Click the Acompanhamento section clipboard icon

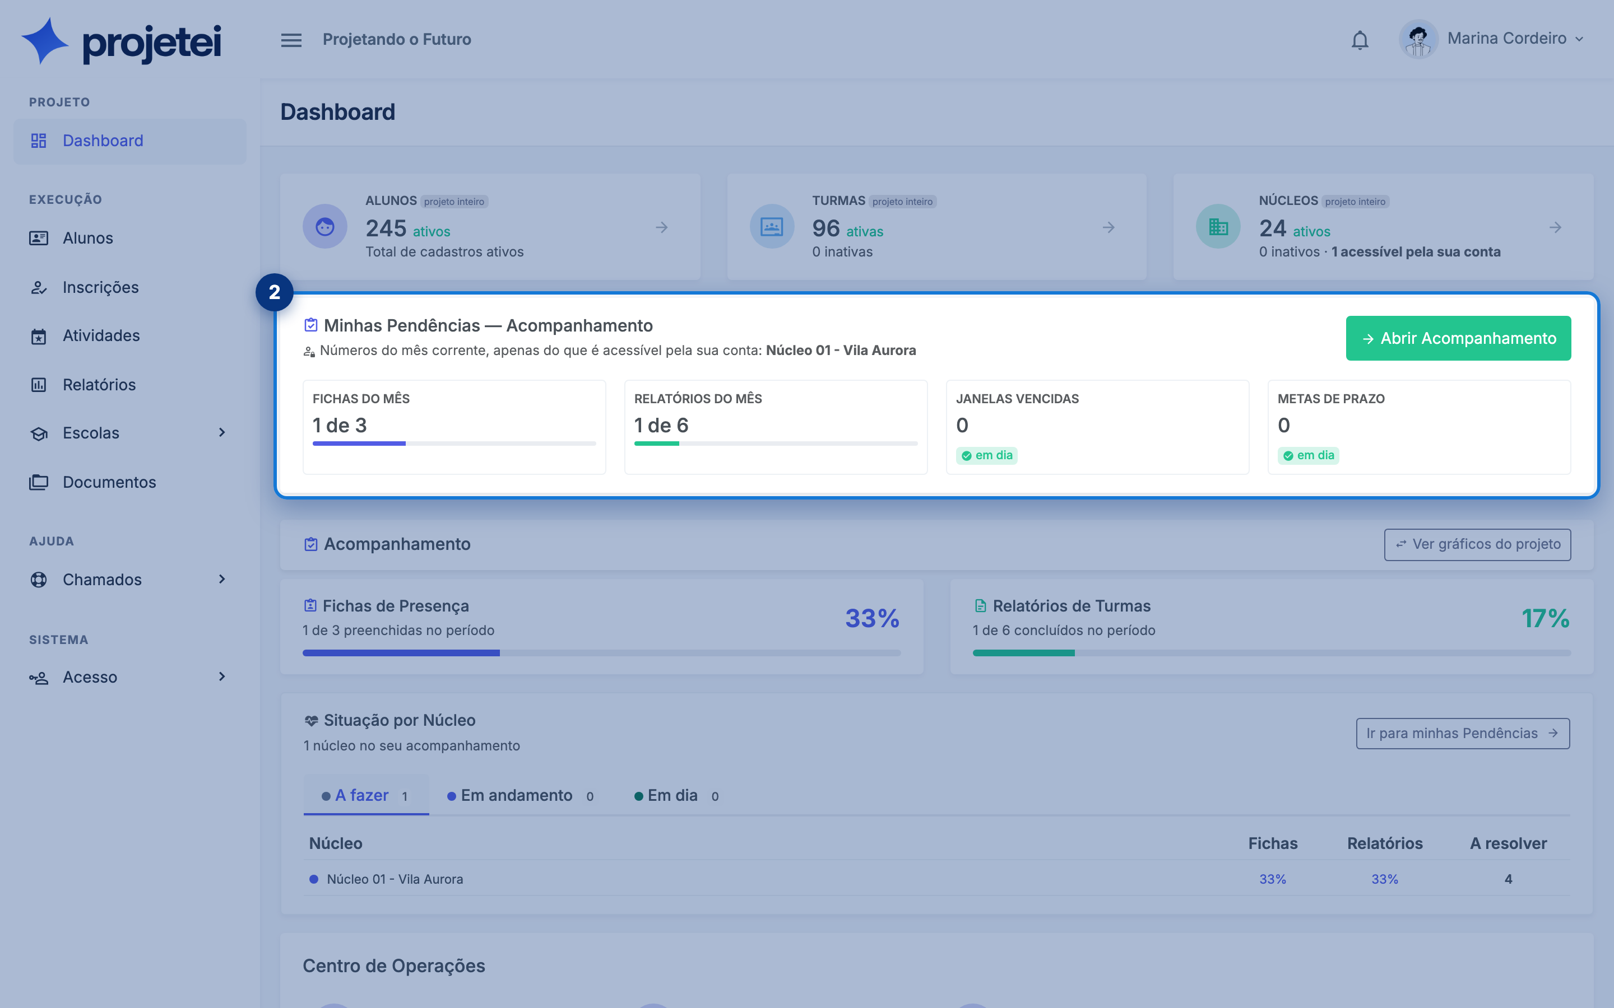[311, 544]
